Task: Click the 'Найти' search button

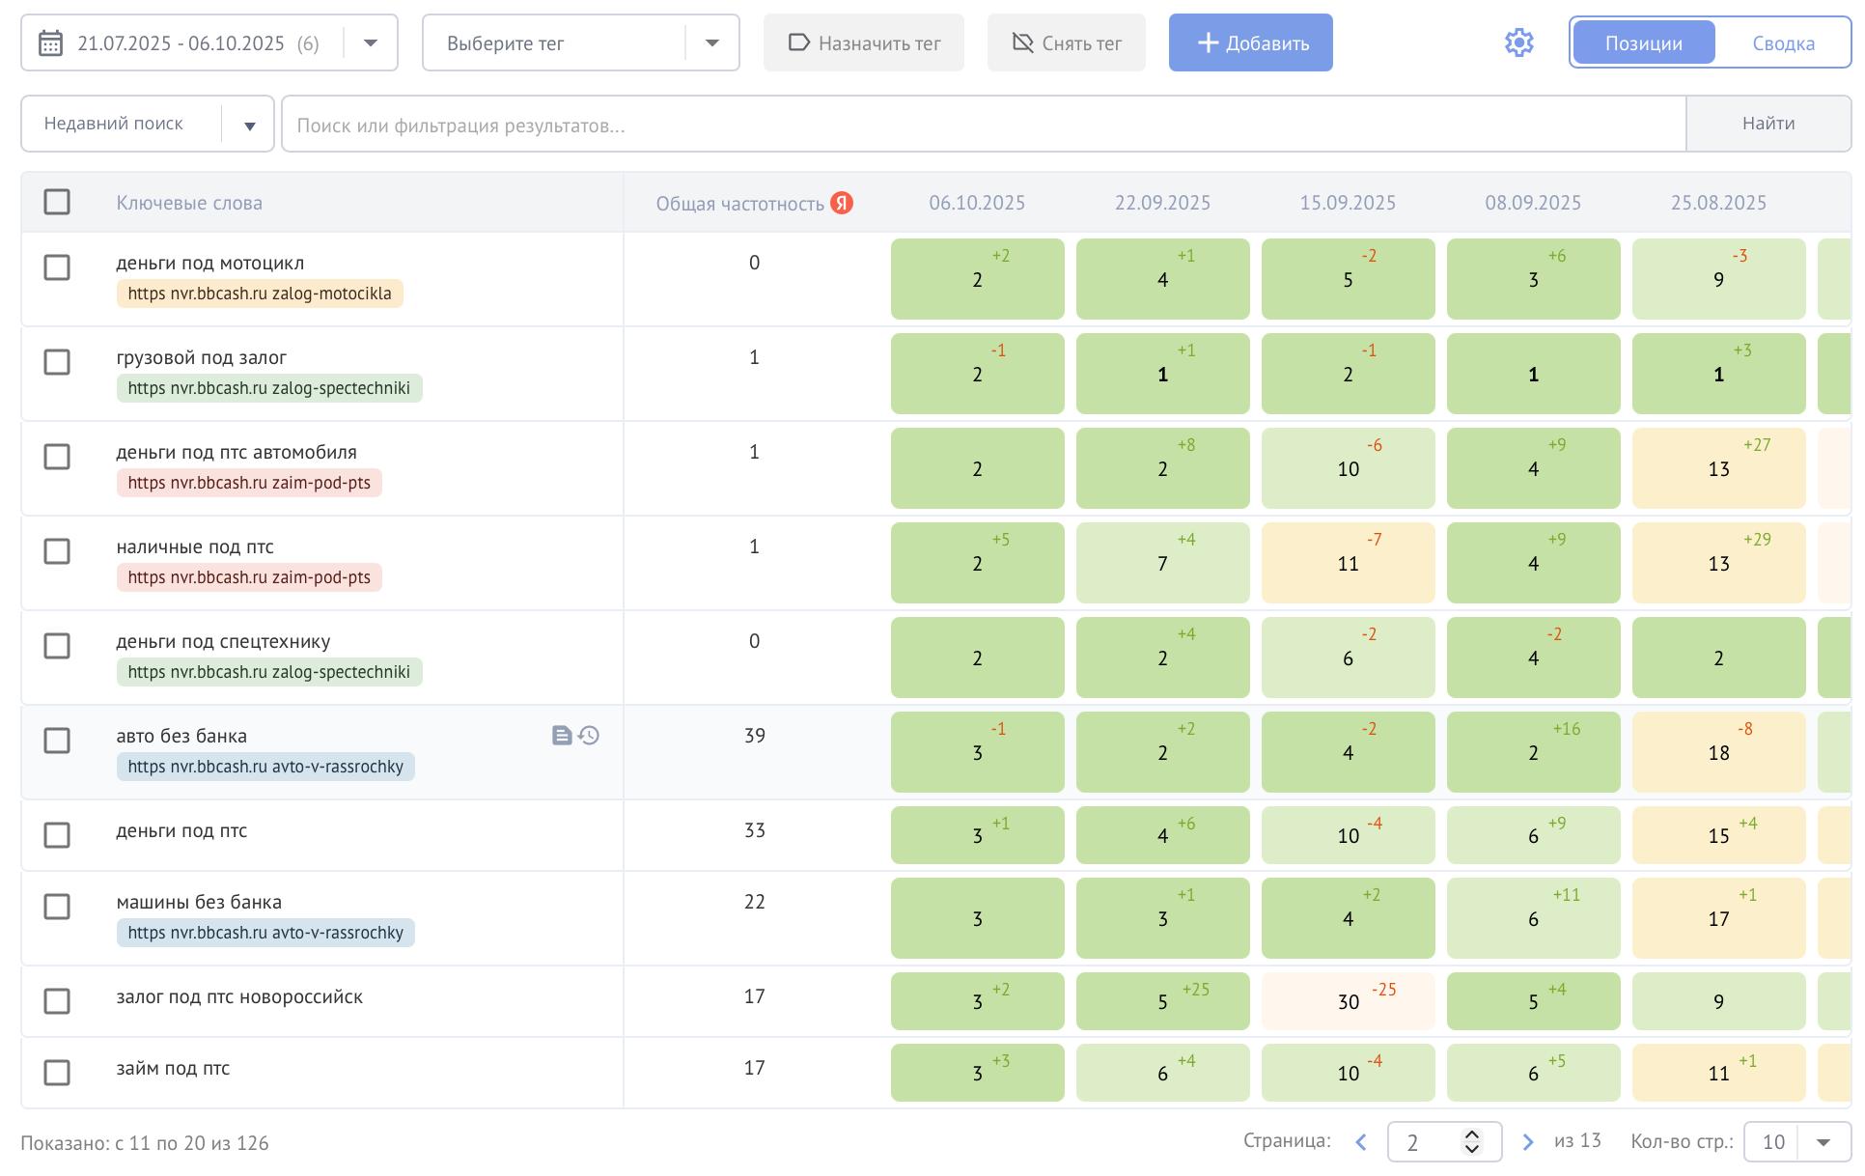Action: click(1768, 124)
